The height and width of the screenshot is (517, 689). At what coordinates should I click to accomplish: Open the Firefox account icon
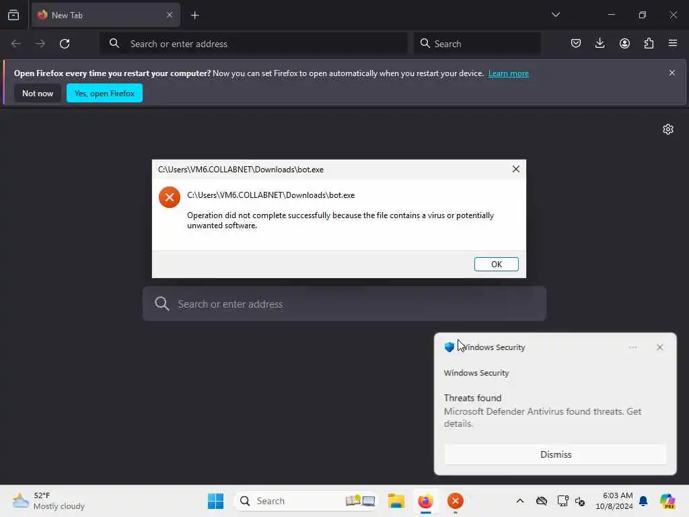(624, 43)
